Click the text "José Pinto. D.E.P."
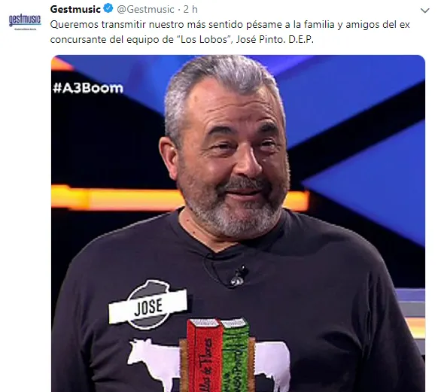 pos(275,39)
